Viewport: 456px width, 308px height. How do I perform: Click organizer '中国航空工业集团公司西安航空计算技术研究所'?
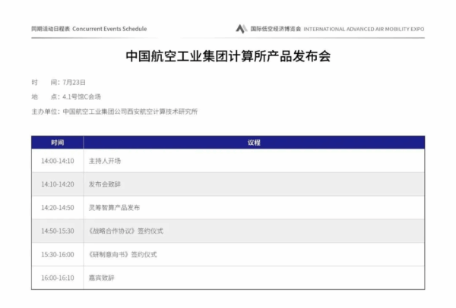pyautogui.click(x=130, y=112)
